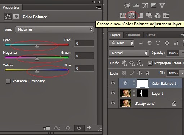This screenshot has height=135, width=184.
Task: Open the Kind layer filter dropdown
Action: pyautogui.click(x=122, y=43)
